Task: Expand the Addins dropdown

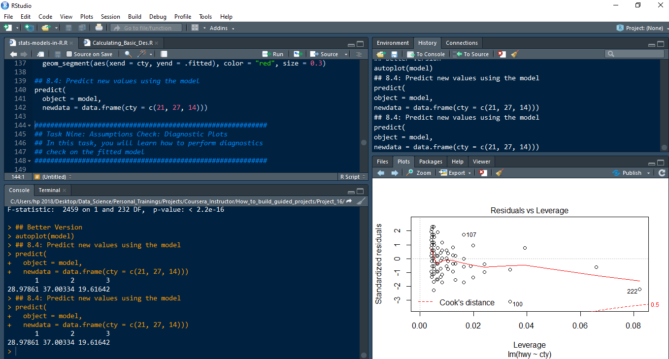Action: 222,28
